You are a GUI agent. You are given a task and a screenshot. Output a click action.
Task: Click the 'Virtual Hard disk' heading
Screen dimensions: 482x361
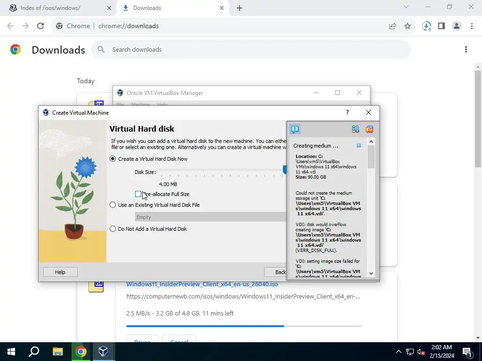pyautogui.click(x=142, y=129)
